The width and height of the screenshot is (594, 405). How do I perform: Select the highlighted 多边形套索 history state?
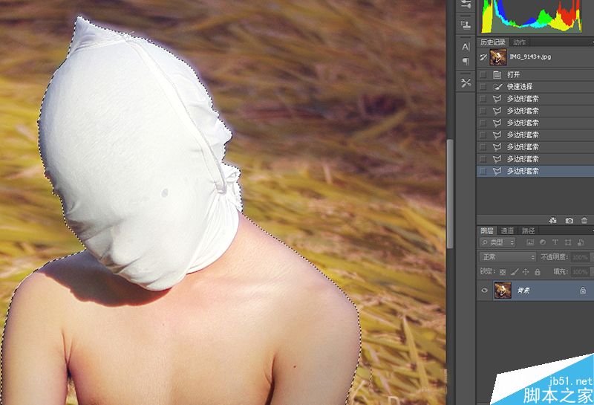pos(535,172)
